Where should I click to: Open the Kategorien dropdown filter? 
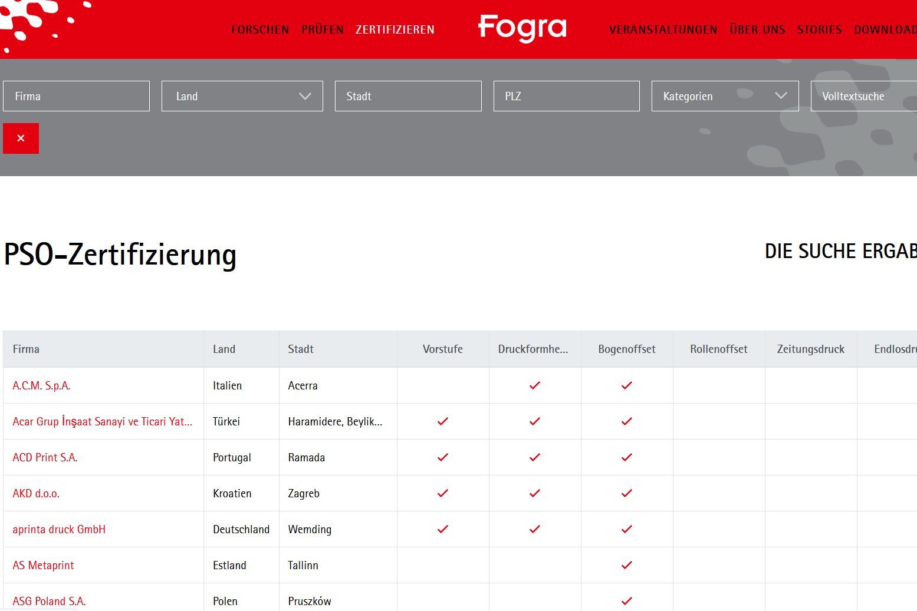(x=725, y=96)
